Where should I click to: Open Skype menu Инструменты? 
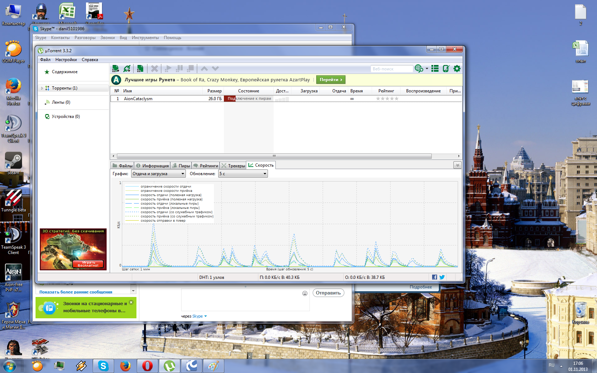click(145, 38)
